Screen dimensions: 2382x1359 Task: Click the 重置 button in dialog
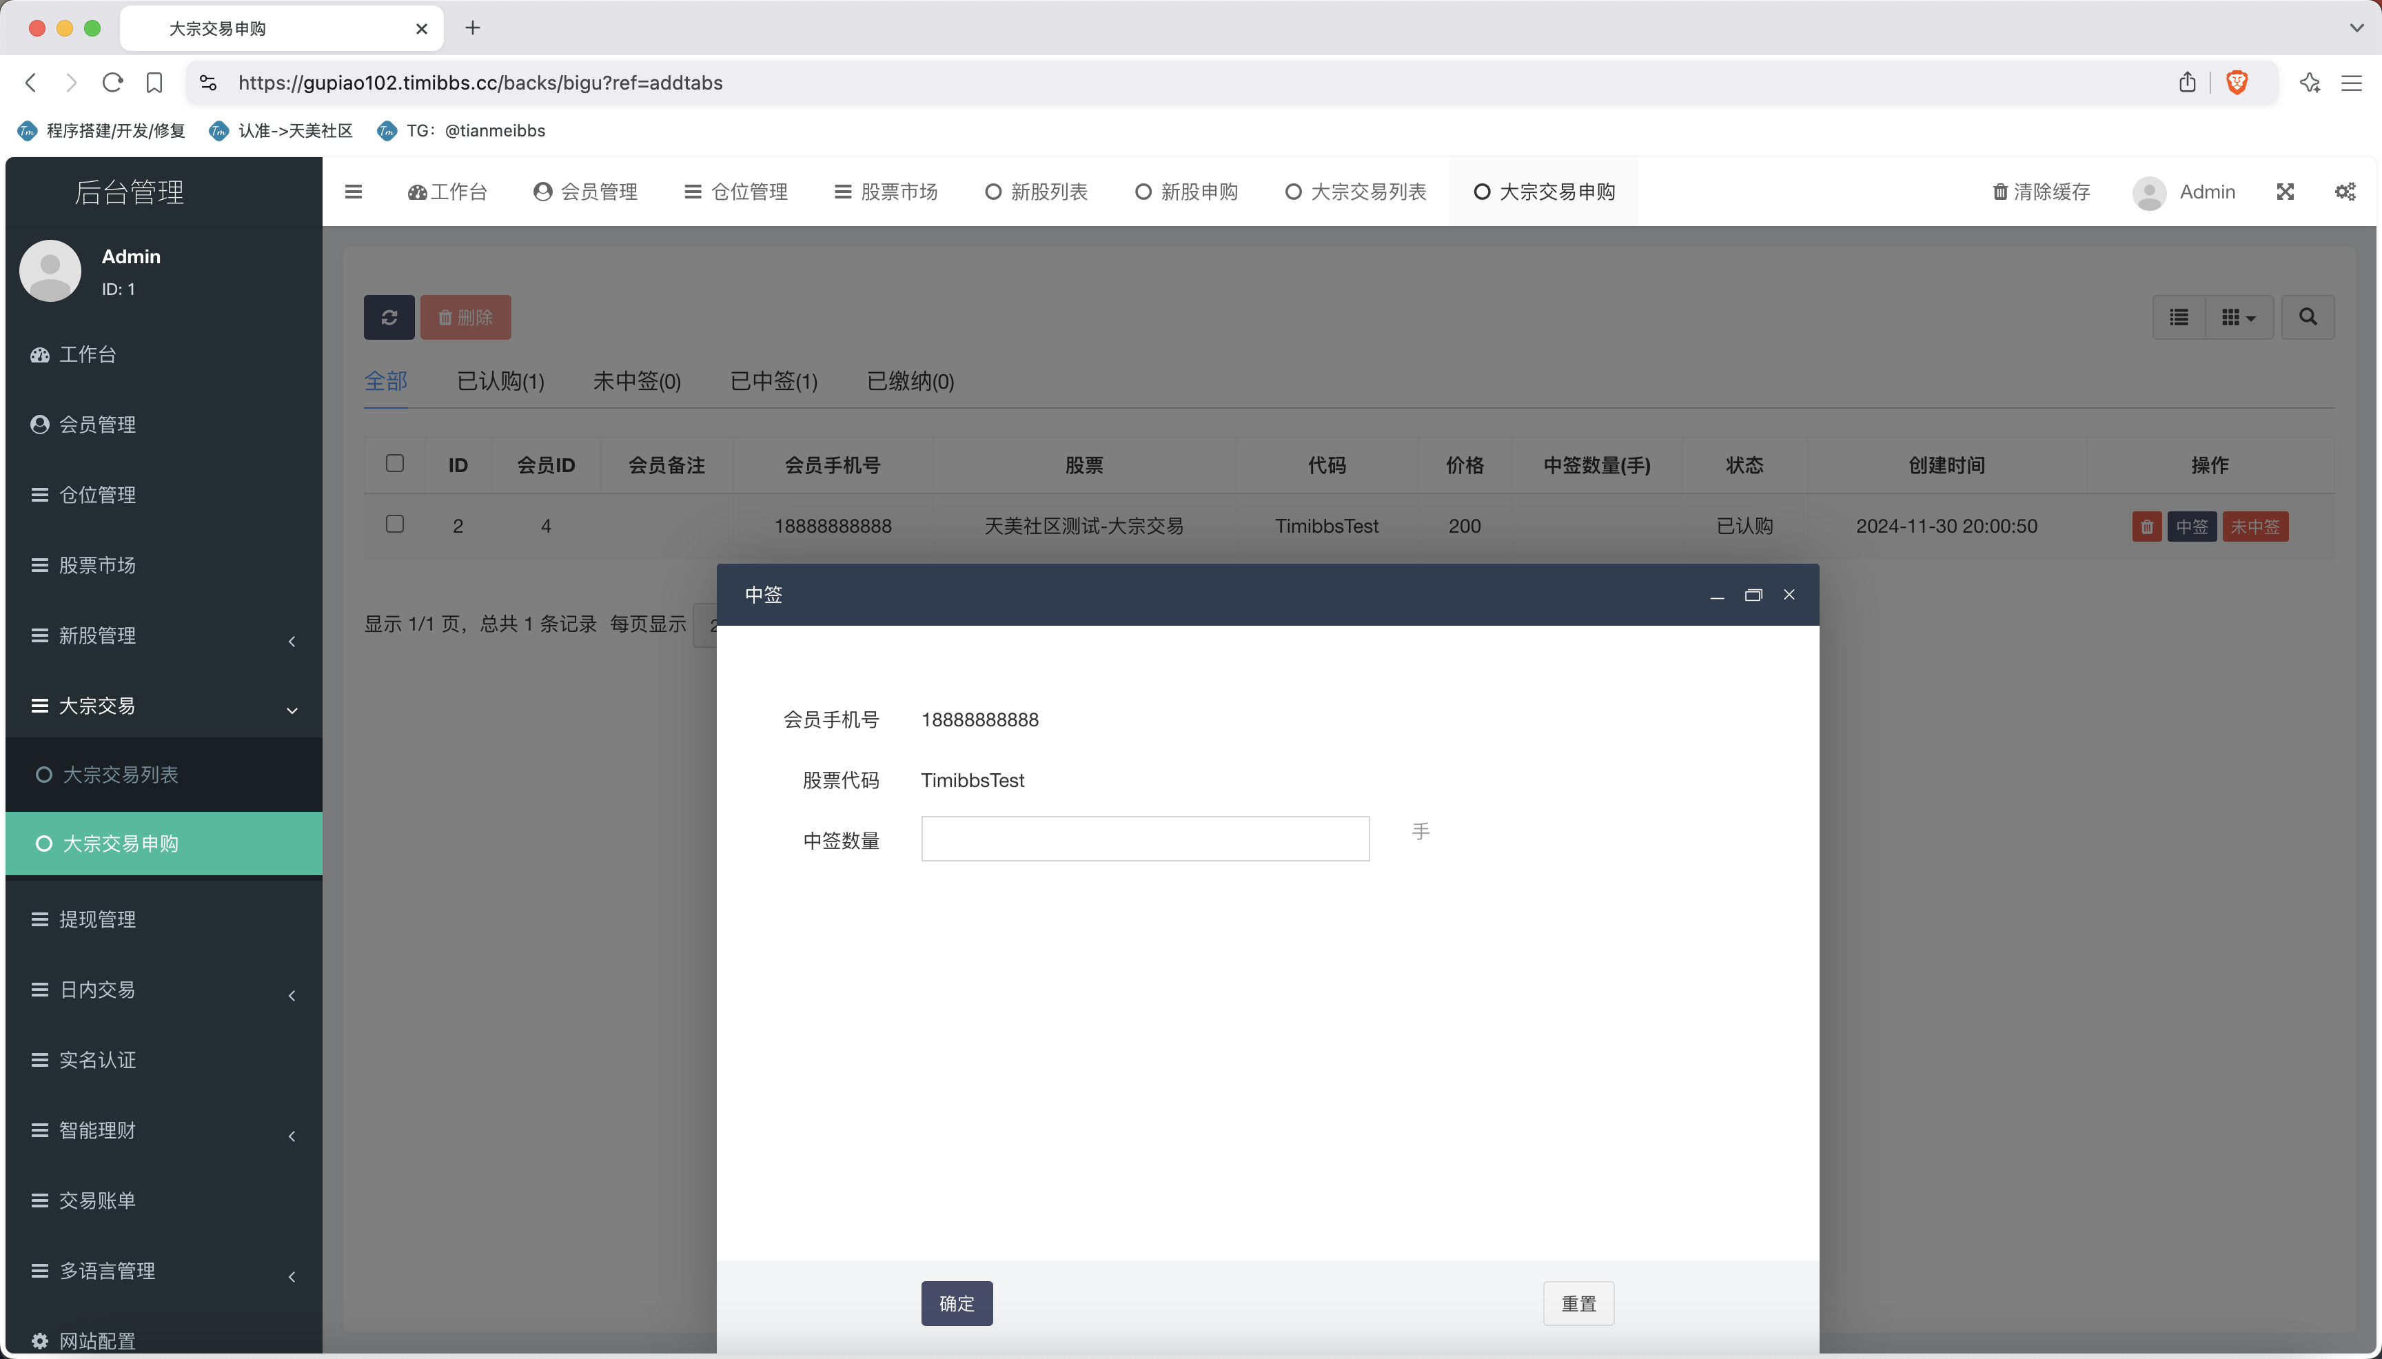pos(1578,1303)
